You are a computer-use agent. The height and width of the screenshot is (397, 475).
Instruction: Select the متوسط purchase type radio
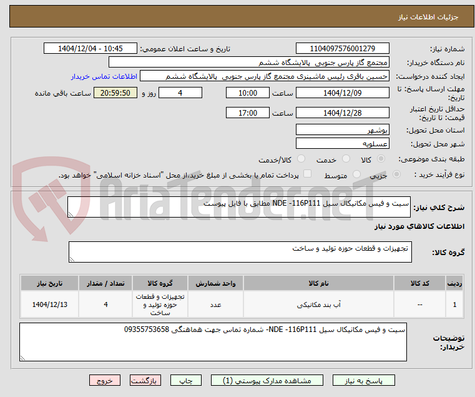point(356,174)
